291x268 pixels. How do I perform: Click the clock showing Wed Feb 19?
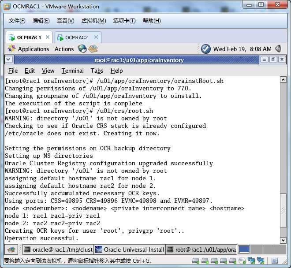click(x=242, y=49)
